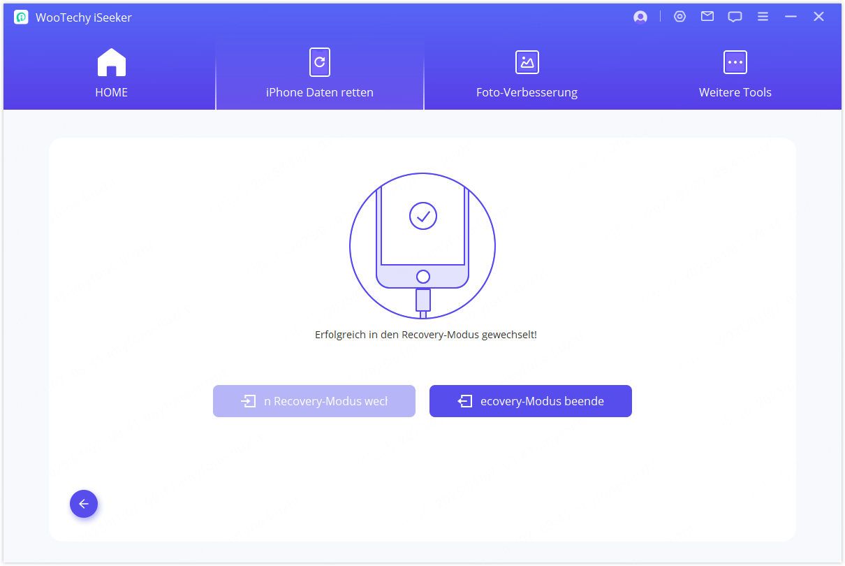Open the feedback chat bubble icon
Screen dimensions: 845x566
(x=735, y=17)
